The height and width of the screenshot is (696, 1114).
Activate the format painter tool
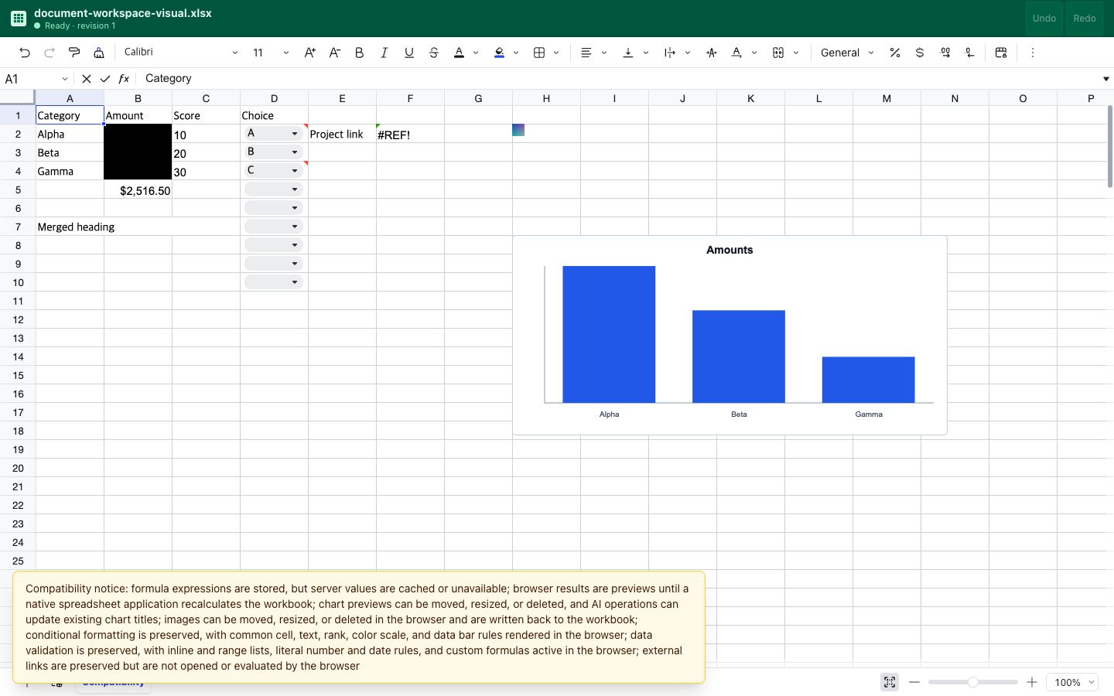(74, 53)
